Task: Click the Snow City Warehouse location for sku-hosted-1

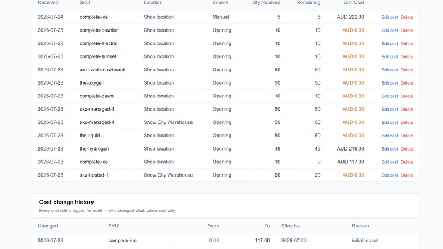Action: pyautogui.click(x=168, y=175)
